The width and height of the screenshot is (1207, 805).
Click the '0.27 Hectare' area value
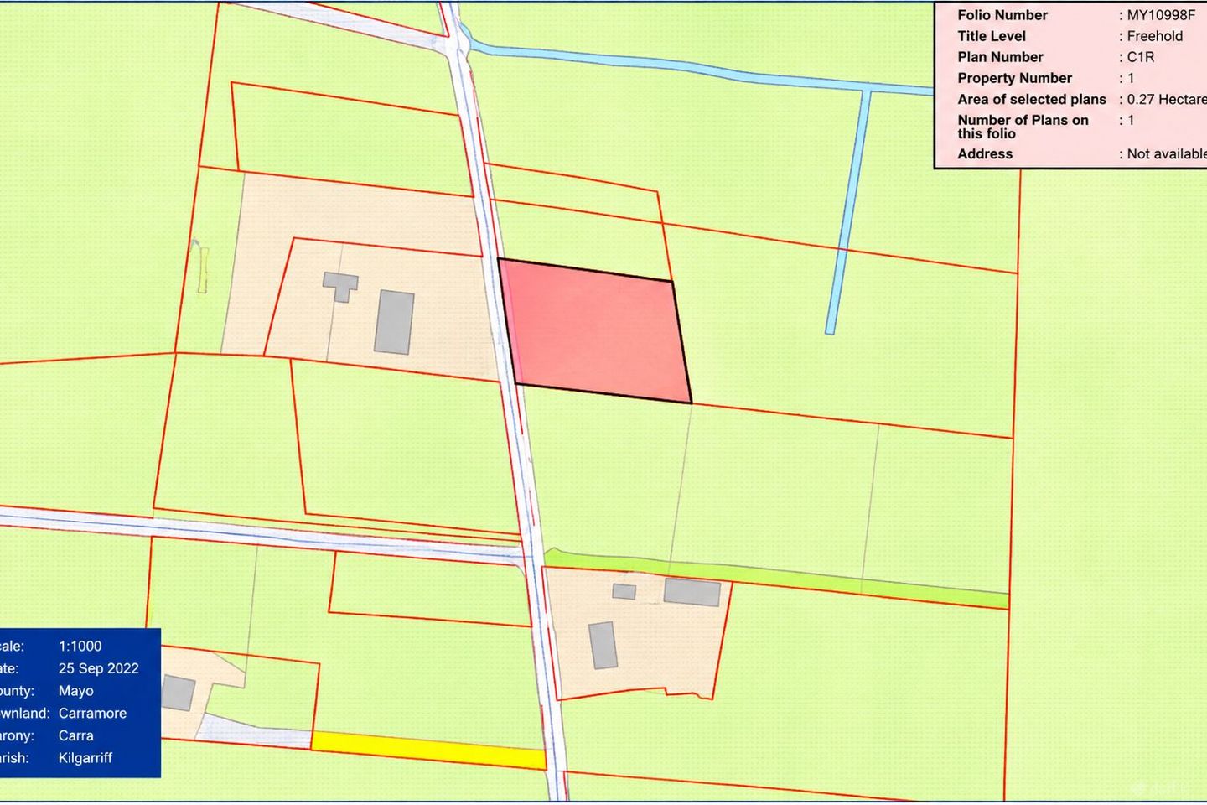tap(1166, 99)
